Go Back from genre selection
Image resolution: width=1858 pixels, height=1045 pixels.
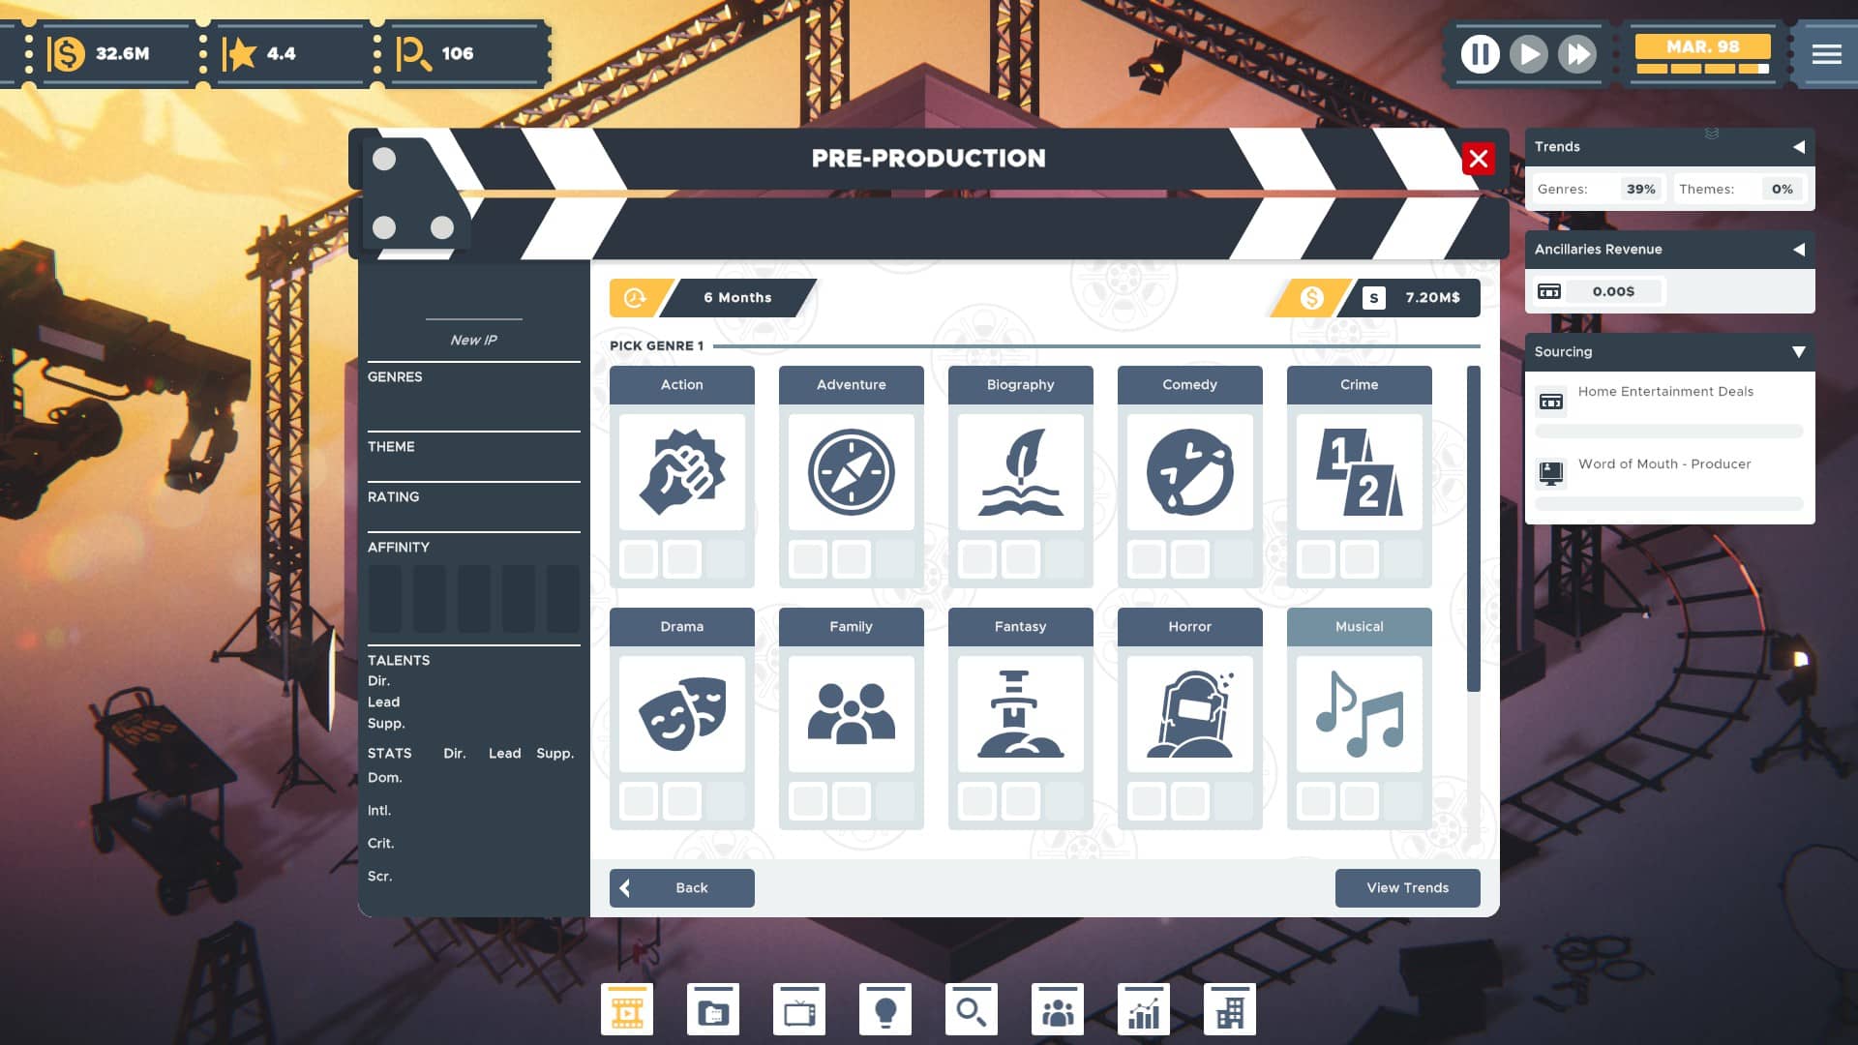[681, 888]
